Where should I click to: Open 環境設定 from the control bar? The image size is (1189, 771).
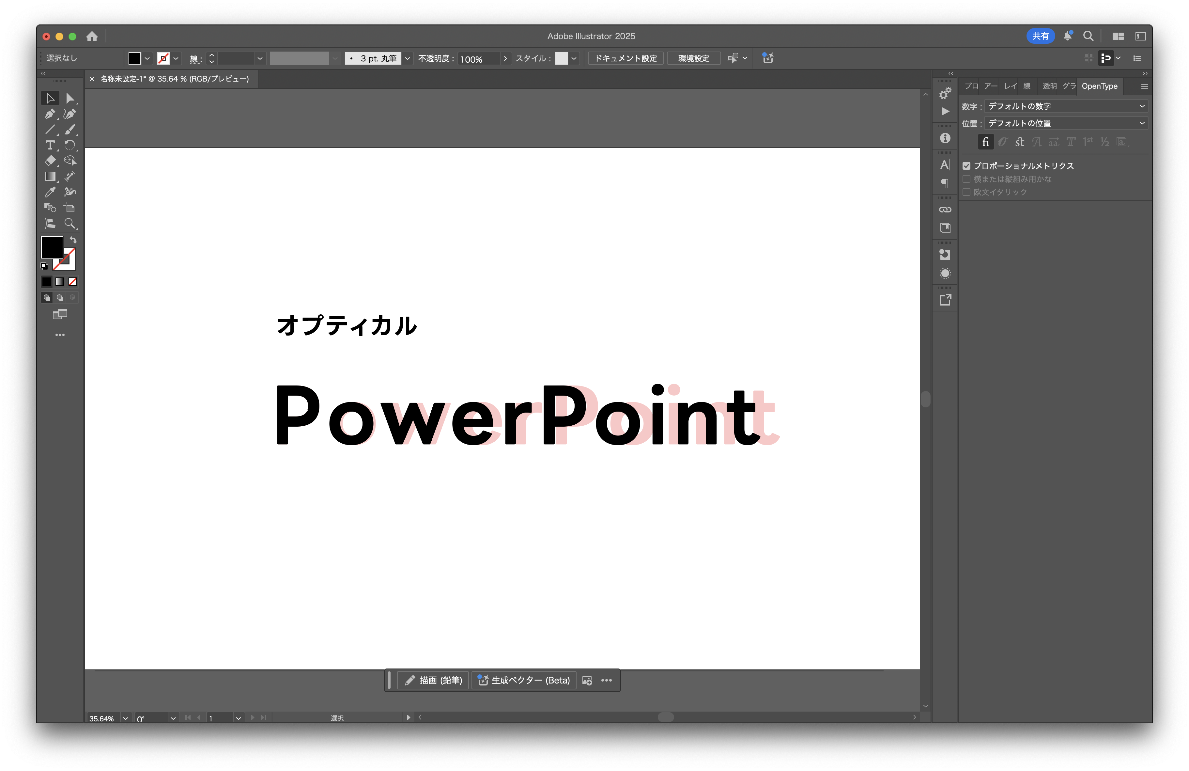click(693, 58)
